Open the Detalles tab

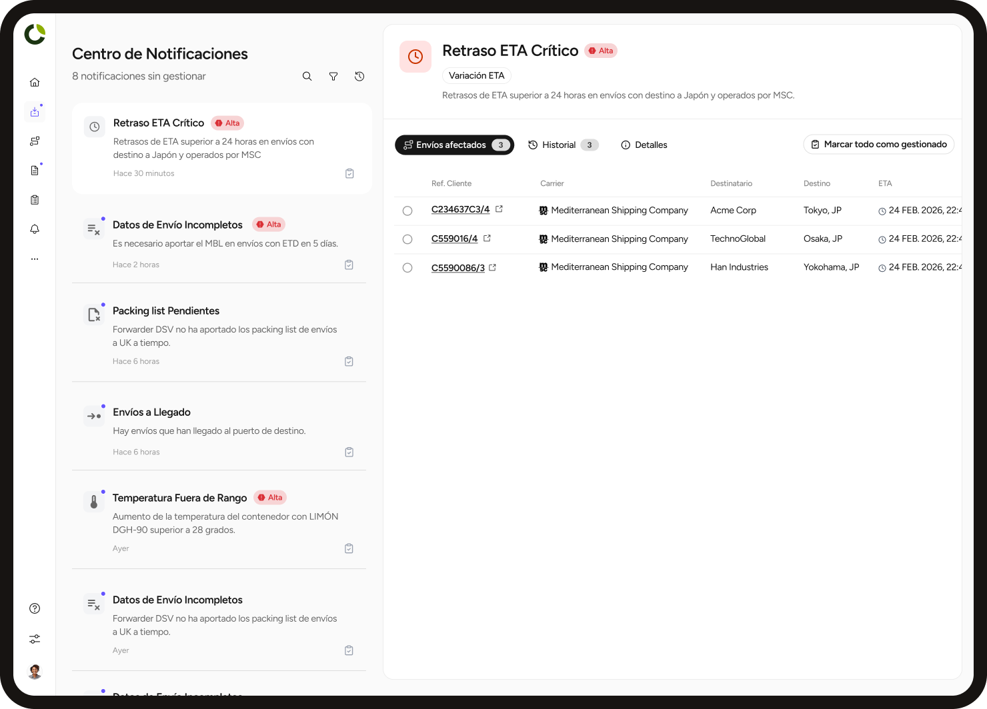click(644, 145)
